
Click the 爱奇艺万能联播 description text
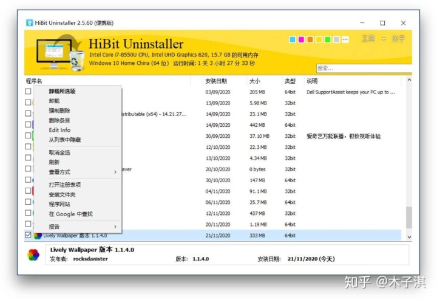[344, 137]
